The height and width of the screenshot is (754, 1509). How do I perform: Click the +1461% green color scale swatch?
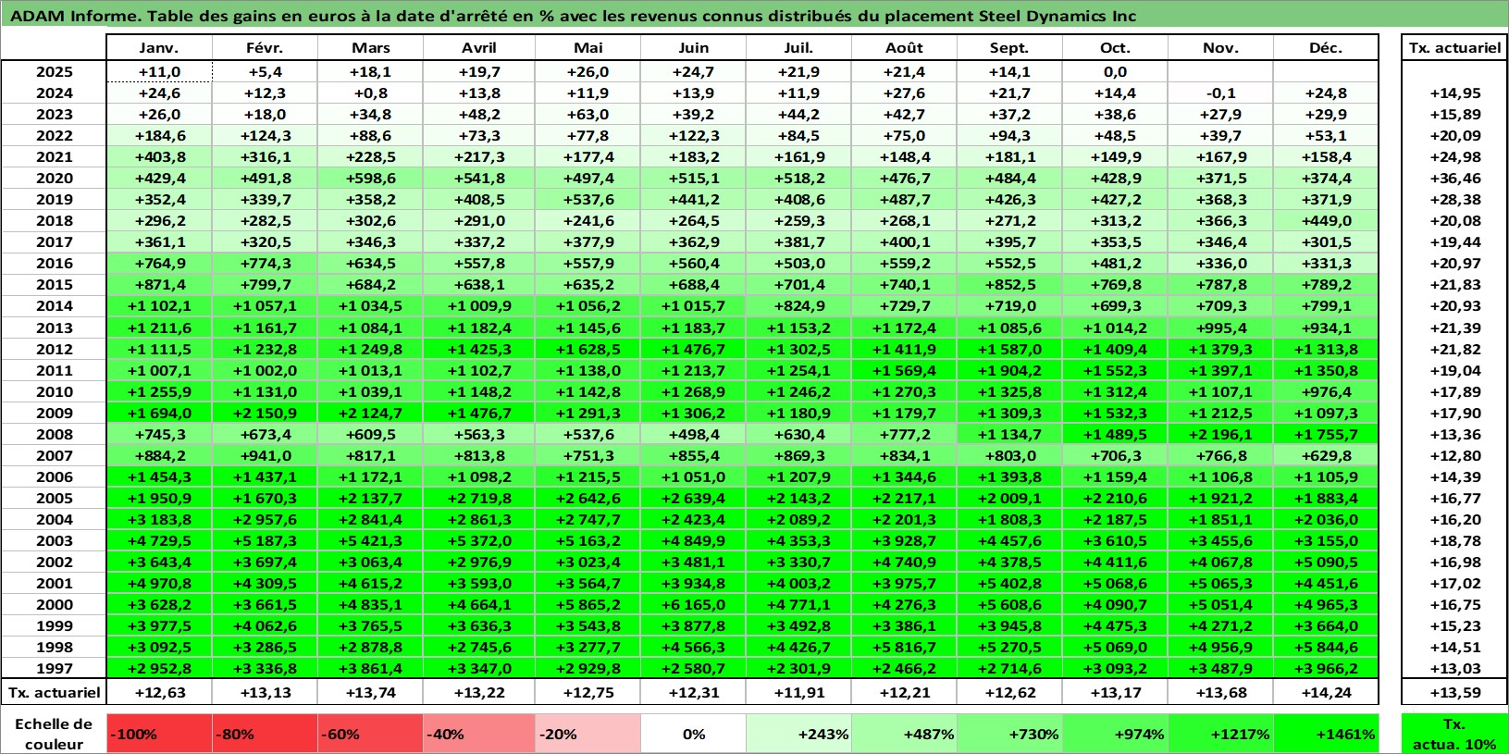tap(1326, 734)
